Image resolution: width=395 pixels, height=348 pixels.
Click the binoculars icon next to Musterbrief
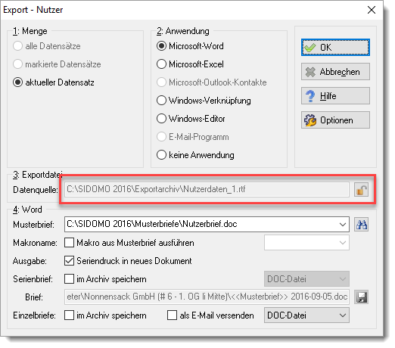(361, 225)
